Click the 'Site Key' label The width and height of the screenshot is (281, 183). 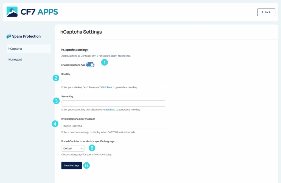66,74
